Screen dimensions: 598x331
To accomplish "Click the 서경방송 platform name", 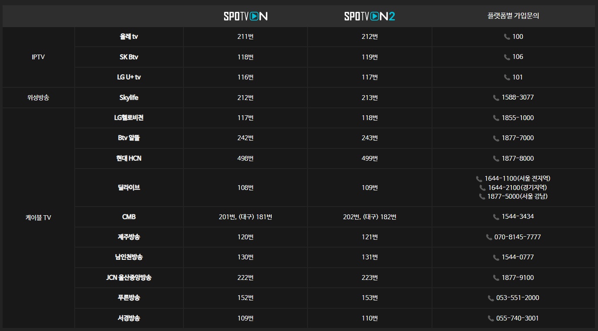I will 129,318.
